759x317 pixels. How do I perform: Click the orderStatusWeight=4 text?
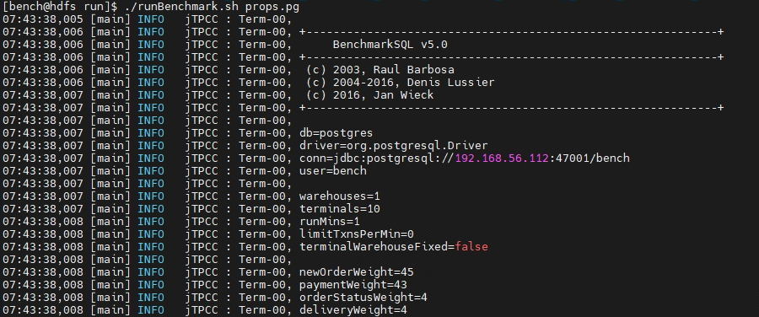(x=363, y=297)
